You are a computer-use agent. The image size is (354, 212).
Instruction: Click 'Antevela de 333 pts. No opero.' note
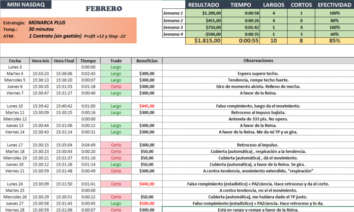point(258,119)
